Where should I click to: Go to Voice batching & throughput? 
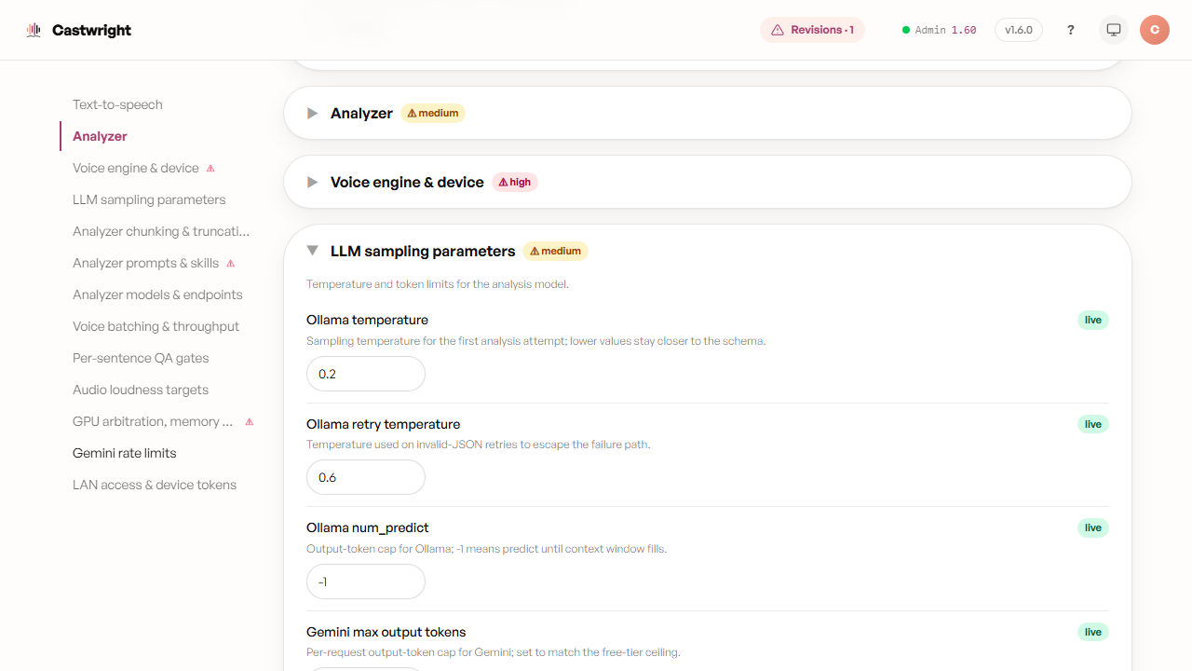[156, 326]
